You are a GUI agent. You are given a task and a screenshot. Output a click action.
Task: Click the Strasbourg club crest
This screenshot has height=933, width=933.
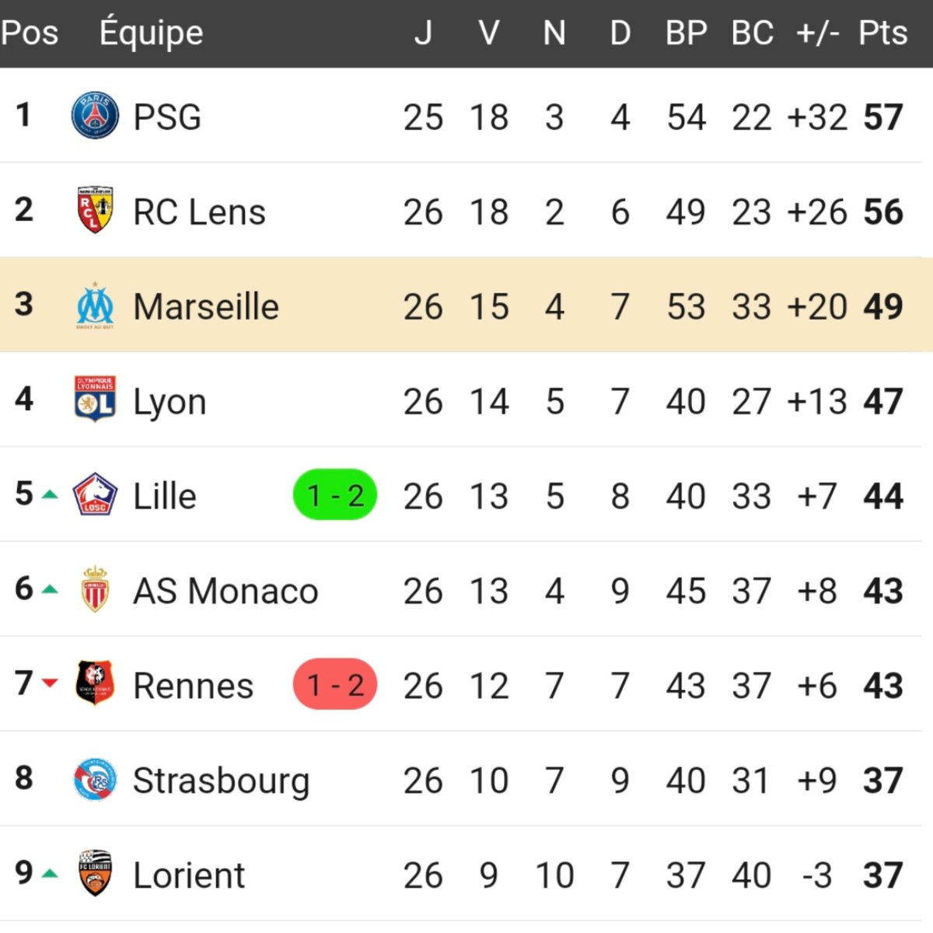coord(95,779)
